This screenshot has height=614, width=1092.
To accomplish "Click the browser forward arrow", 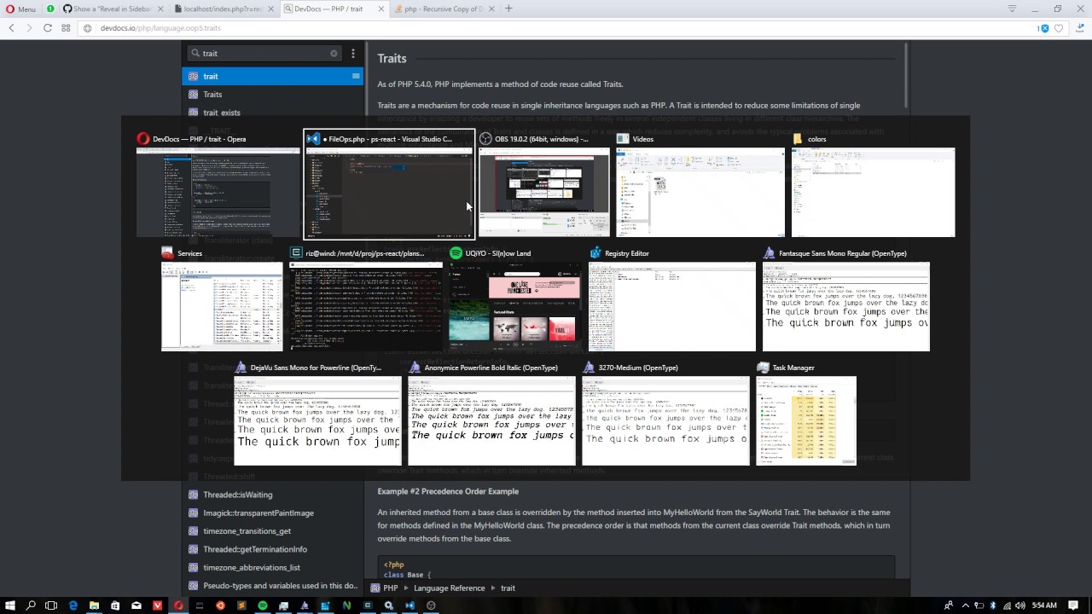I will point(29,28).
